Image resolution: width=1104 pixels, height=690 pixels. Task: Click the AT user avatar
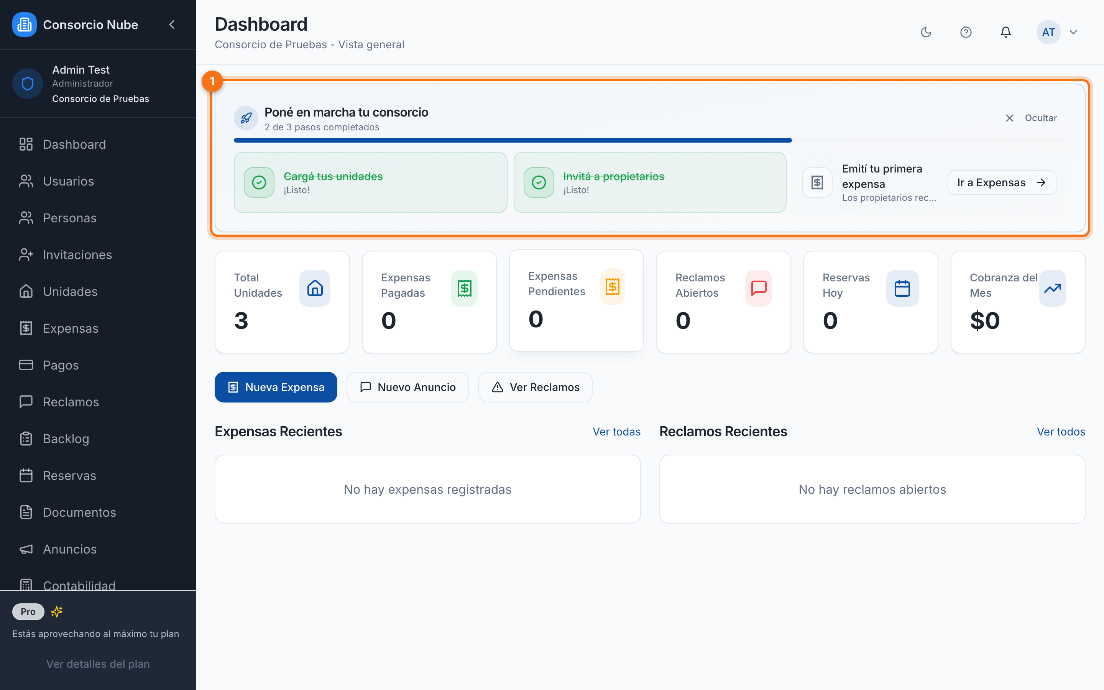[x=1048, y=32]
